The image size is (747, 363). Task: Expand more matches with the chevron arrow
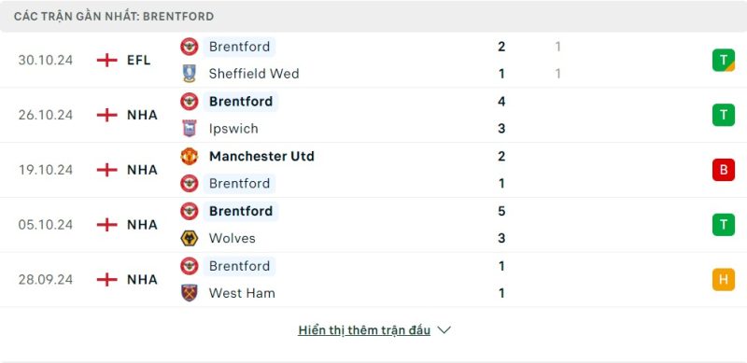click(444, 330)
